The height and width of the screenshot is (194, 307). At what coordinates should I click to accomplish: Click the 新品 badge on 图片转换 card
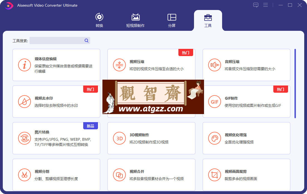90,126
